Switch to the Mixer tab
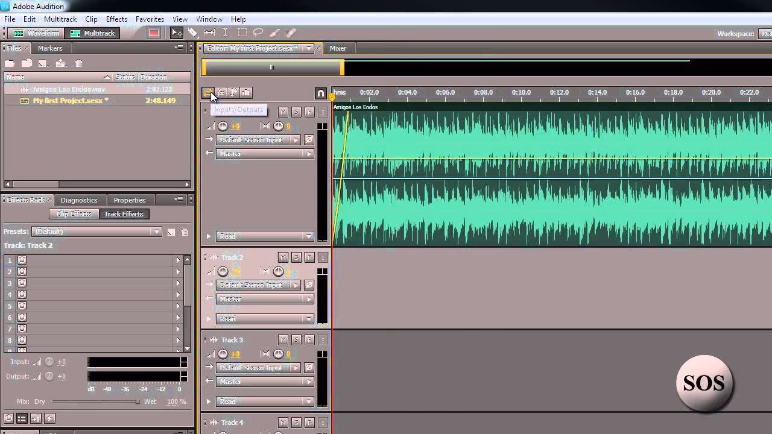 [338, 48]
